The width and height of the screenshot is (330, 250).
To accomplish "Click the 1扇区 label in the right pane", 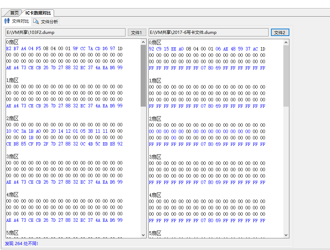I will click(x=155, y=81).
